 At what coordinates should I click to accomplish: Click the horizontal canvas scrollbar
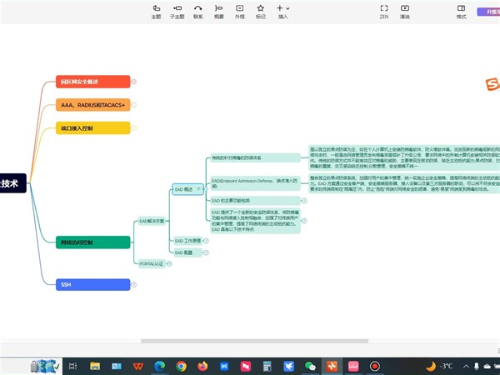pos(254,341)
